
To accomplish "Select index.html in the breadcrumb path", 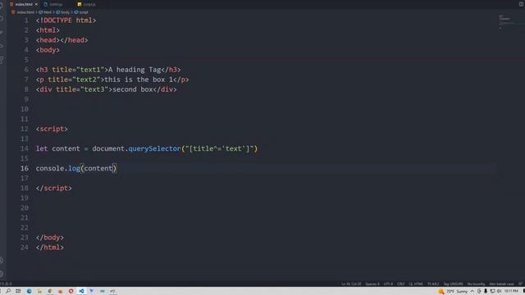I will 23,12.
